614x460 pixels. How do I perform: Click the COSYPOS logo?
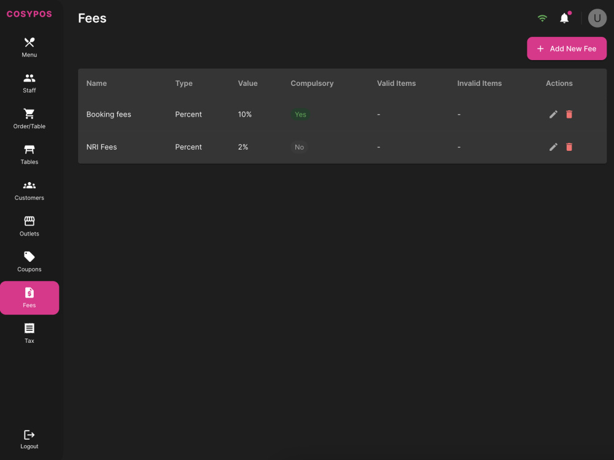[x=29, y=14]
